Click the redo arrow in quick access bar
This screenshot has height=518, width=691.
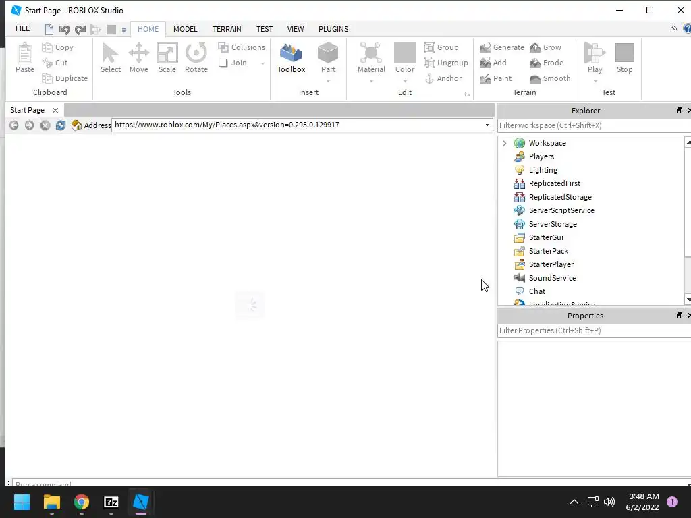coord(80,30)
